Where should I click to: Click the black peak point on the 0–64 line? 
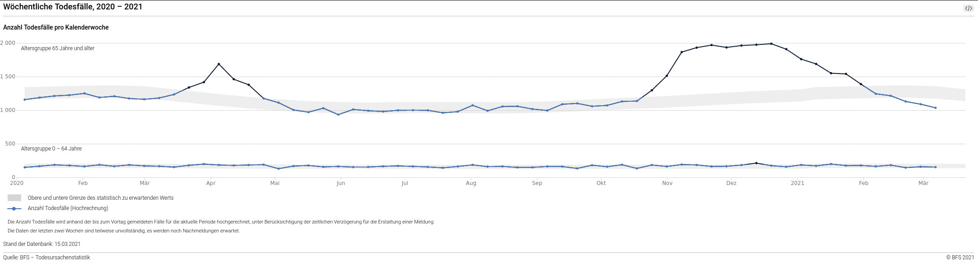[x=756, y=163]
